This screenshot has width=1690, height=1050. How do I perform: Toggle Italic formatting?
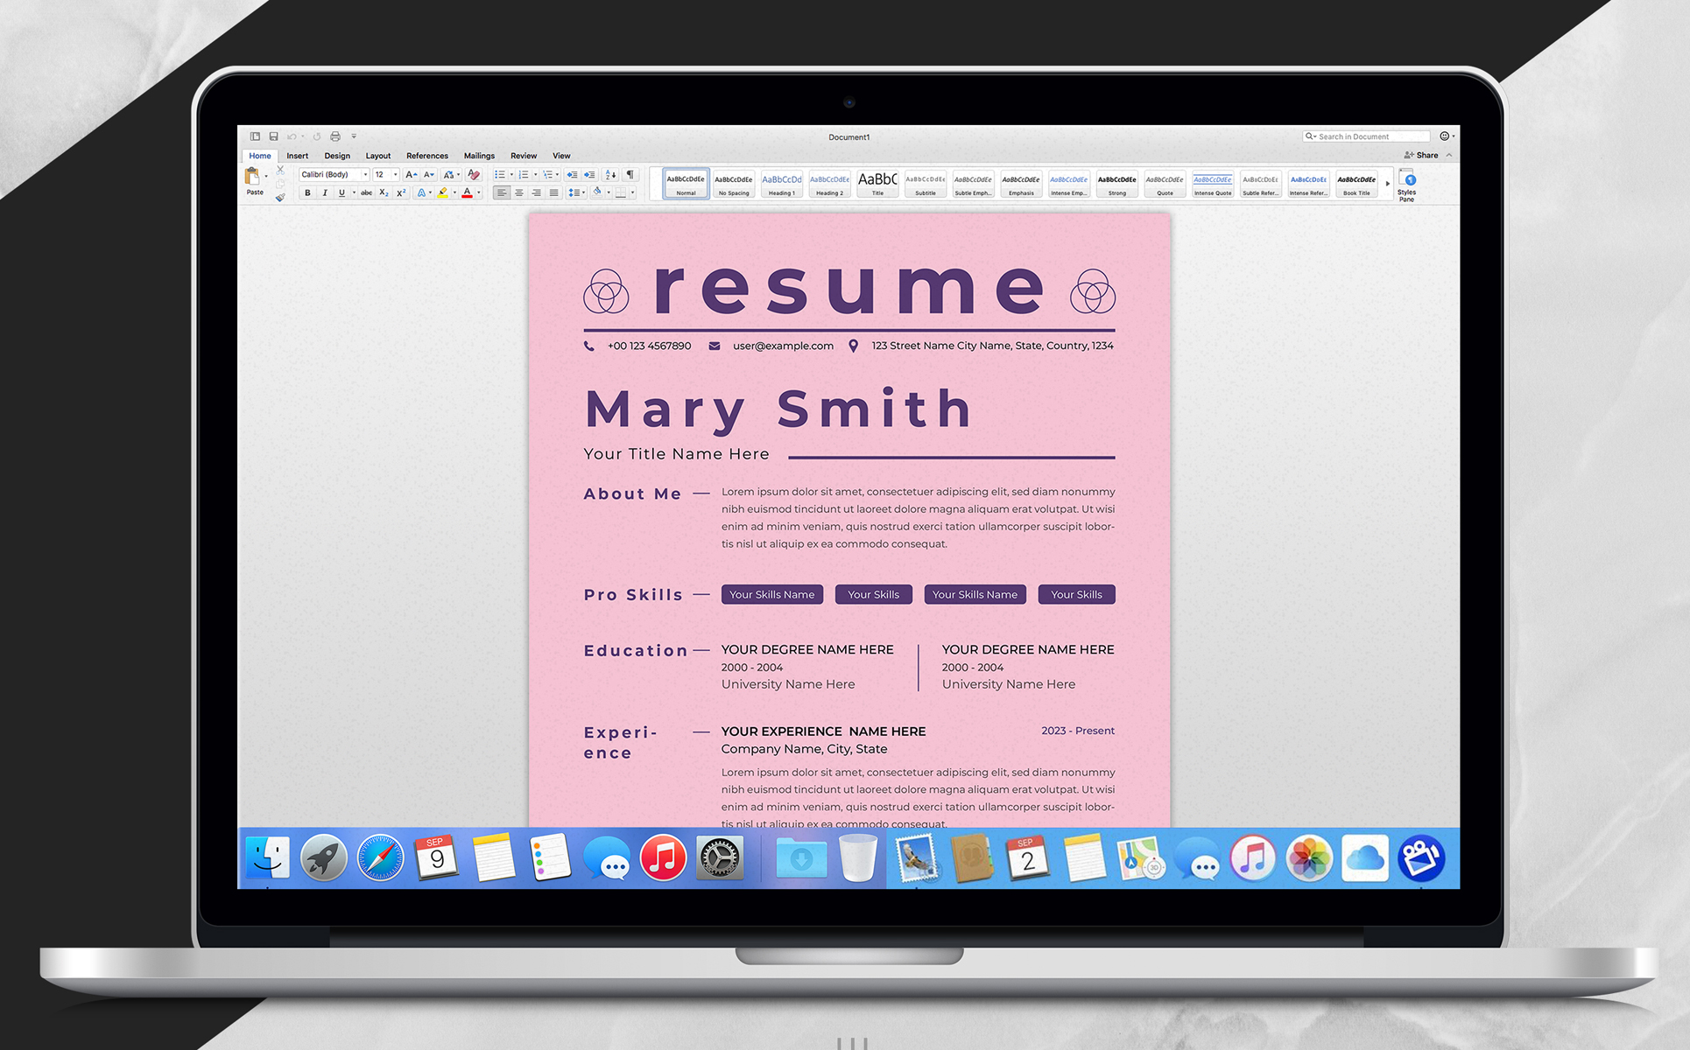pos(325,193)
